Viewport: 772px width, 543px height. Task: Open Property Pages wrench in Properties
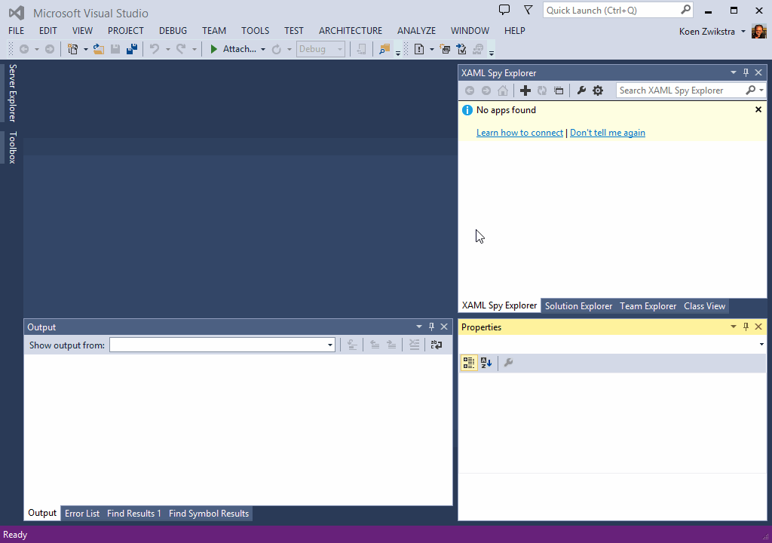point(509,363)
